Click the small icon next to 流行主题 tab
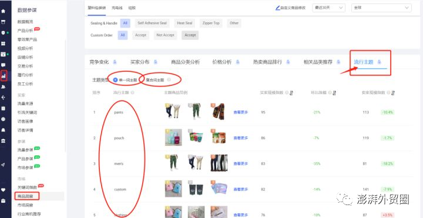 click(x=380, y=62)
